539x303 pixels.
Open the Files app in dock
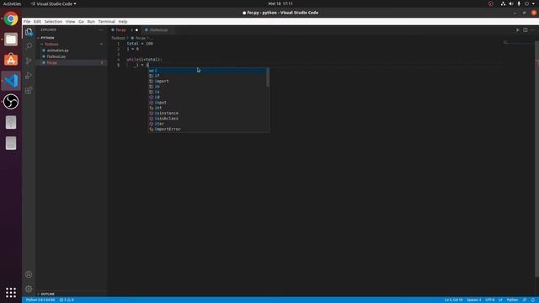coord(11,40)
